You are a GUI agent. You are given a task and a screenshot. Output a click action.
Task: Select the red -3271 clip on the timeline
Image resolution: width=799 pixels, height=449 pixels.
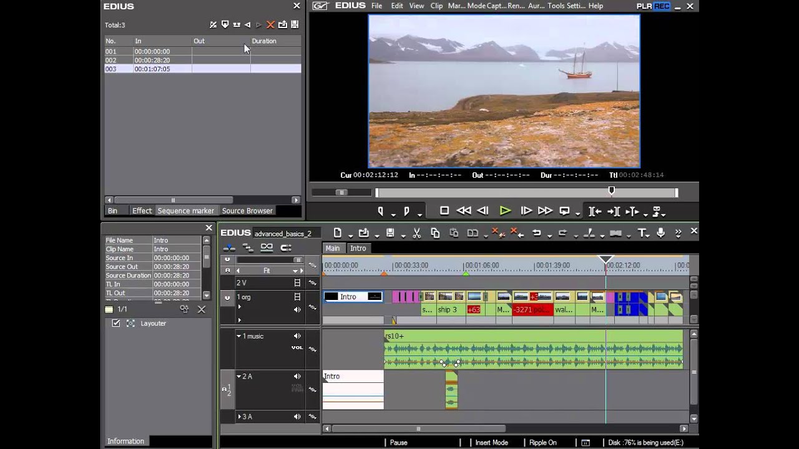[x=532, y=309]
